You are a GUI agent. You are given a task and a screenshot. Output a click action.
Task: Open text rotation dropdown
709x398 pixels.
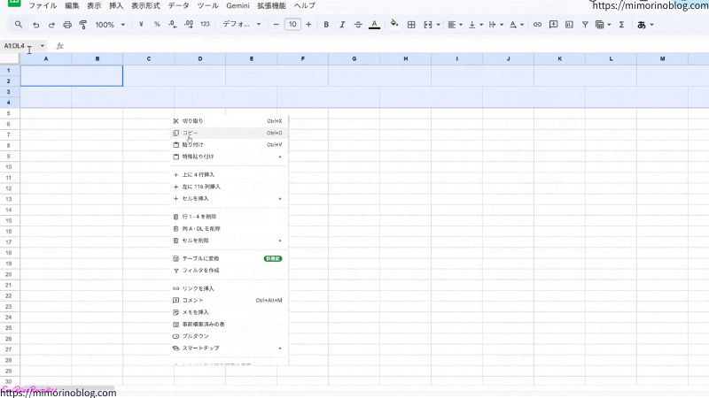click(x=517, y=25)
